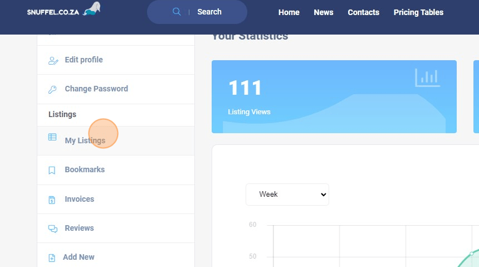
Task: Open the News menu item
Action: coord(323,12)
